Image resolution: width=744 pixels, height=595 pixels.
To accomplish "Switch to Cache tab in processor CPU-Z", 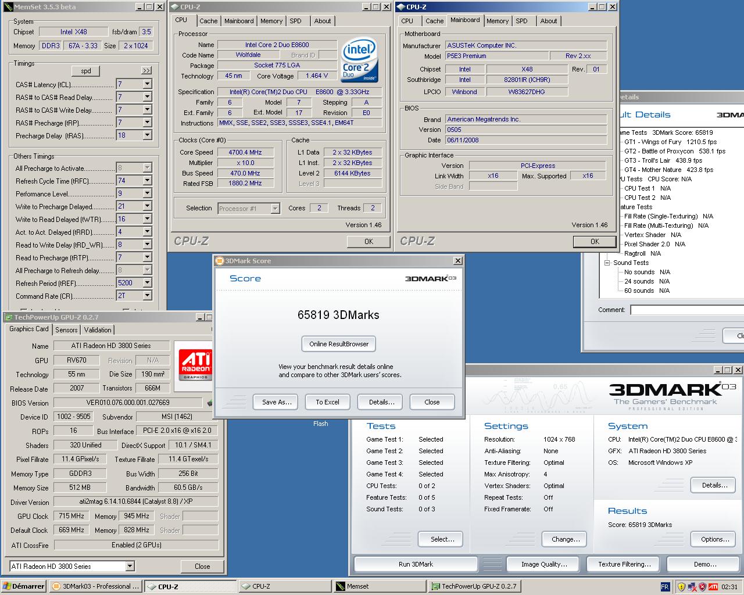I will [208, 21].
